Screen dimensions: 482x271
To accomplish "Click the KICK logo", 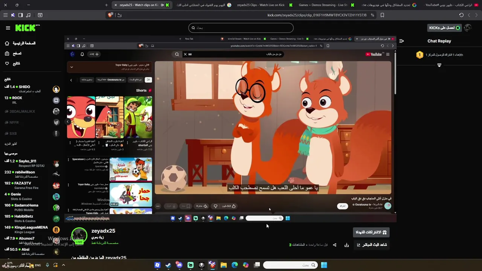I will (x=27, y=28).
